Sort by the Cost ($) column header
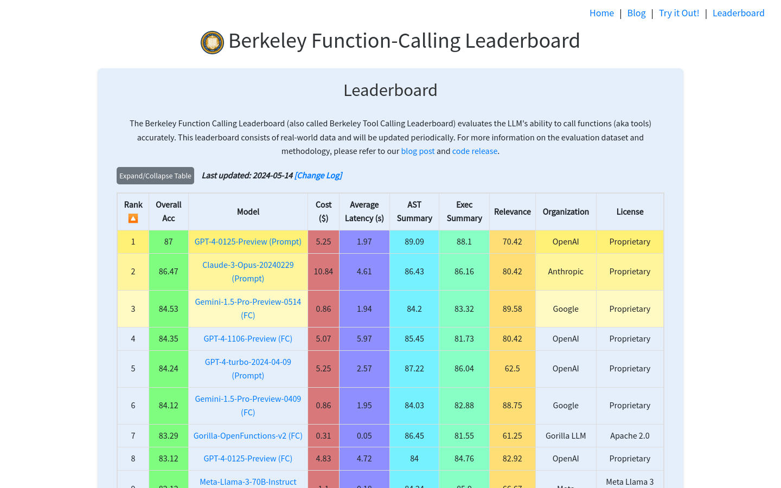 (323, 211)
